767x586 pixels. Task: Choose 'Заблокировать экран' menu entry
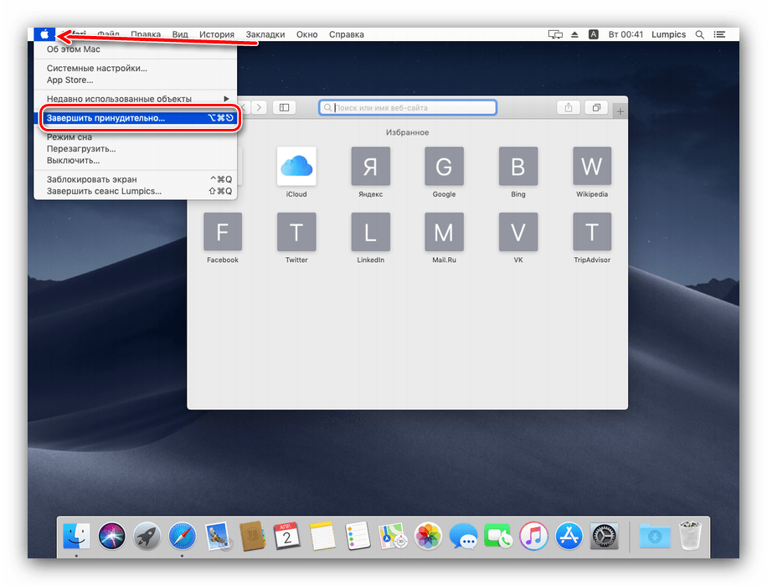136,179
